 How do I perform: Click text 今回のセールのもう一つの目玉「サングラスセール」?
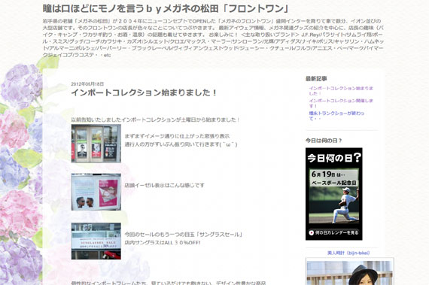(184, 235)
